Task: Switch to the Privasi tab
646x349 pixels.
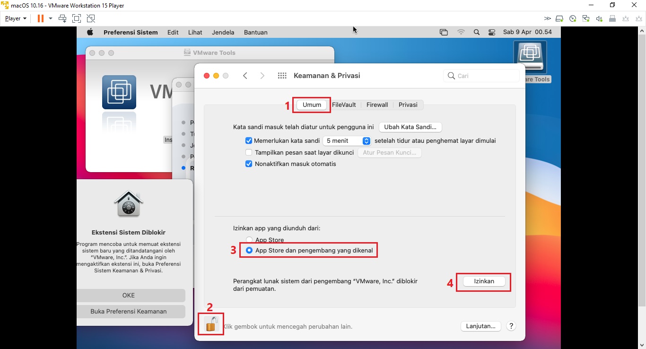Action: coord(408,105)
